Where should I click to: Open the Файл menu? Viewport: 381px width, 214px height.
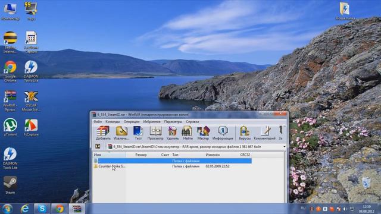[x=98, y=121]
